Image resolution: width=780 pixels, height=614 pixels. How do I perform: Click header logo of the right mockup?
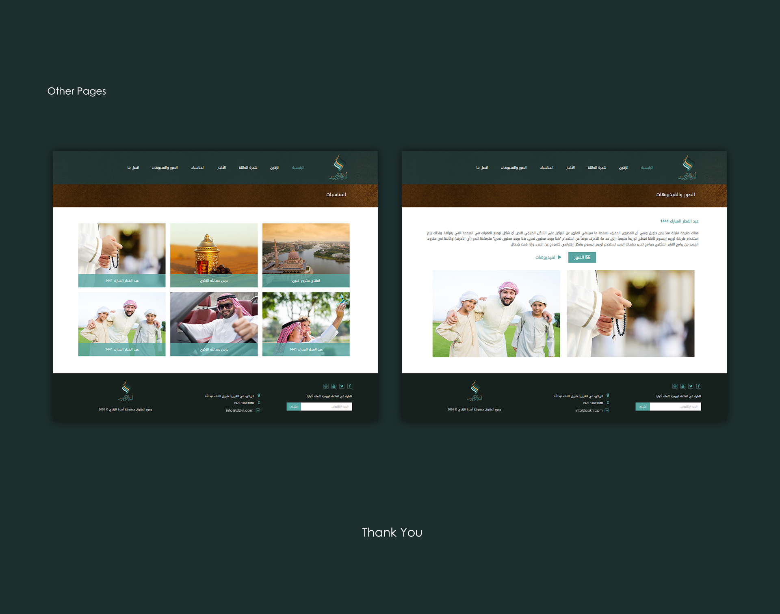tap(687, 167)
